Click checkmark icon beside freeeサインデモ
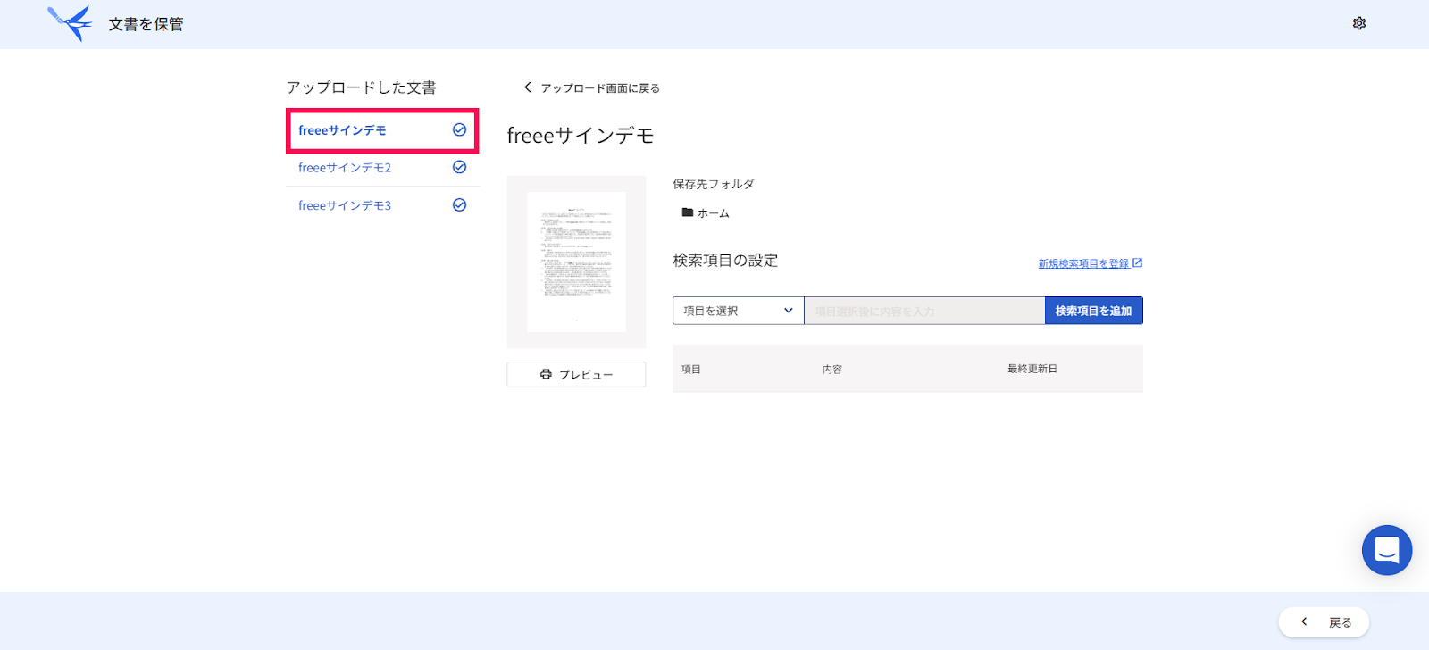1429x650 pixels. [x=459, y=129]
